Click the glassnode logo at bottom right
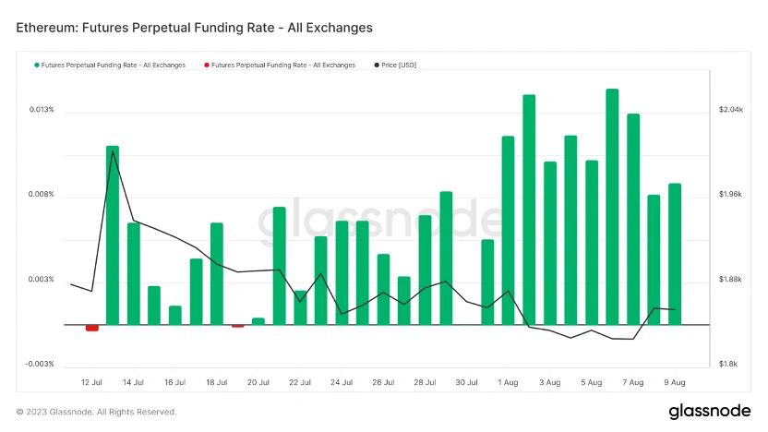The image size is (768, 432). click(708, 411)
